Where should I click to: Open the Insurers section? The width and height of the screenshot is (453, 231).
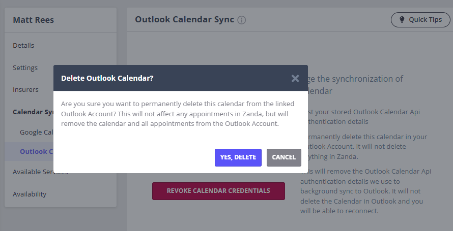tap(25, 89)
